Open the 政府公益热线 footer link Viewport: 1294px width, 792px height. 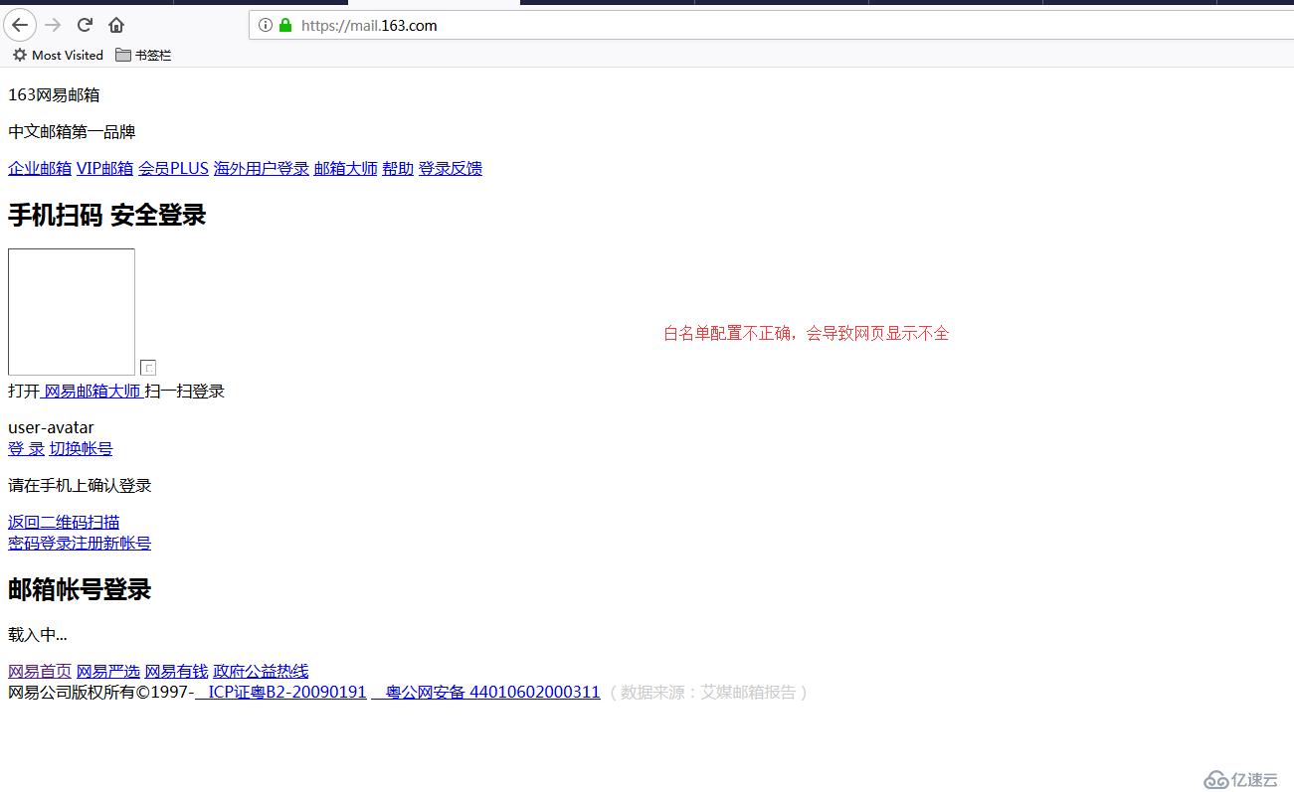[262, 671]
